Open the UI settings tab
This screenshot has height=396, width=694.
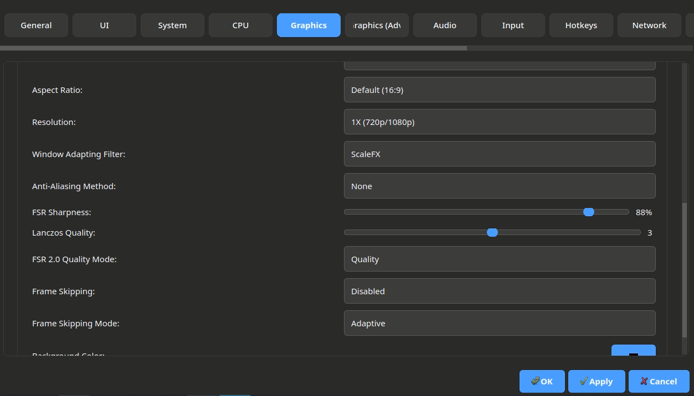tap(104, 25)
